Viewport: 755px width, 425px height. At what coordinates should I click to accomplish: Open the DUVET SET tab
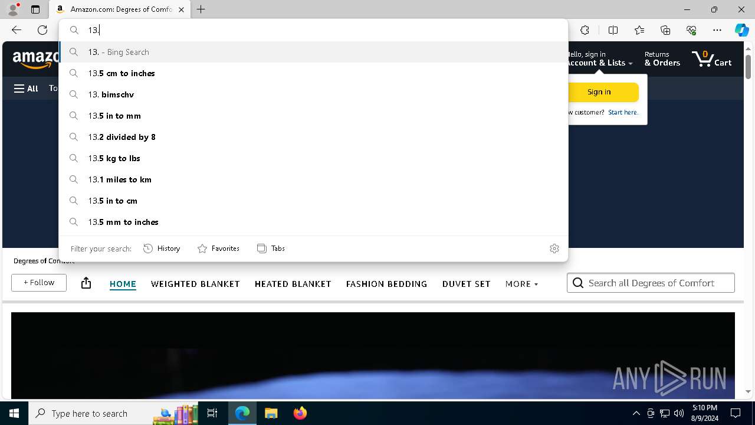pos(466,284)
